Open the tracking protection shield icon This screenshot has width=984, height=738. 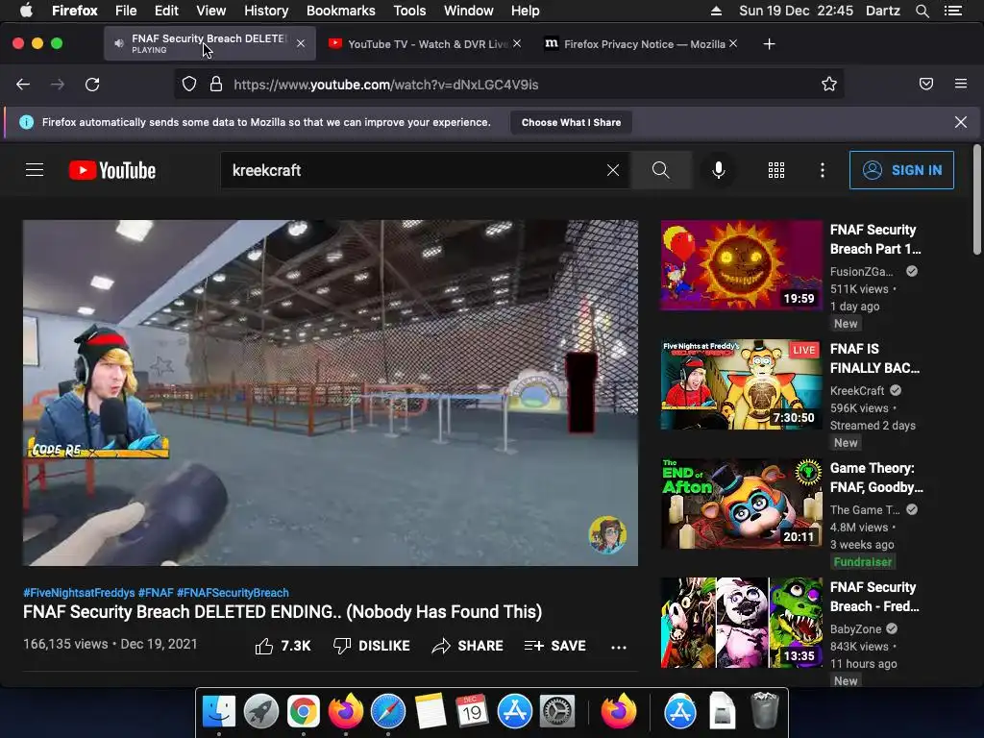[189, 85]
